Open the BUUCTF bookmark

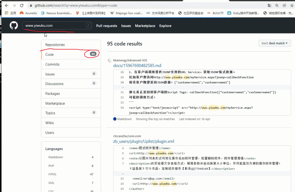215,13
